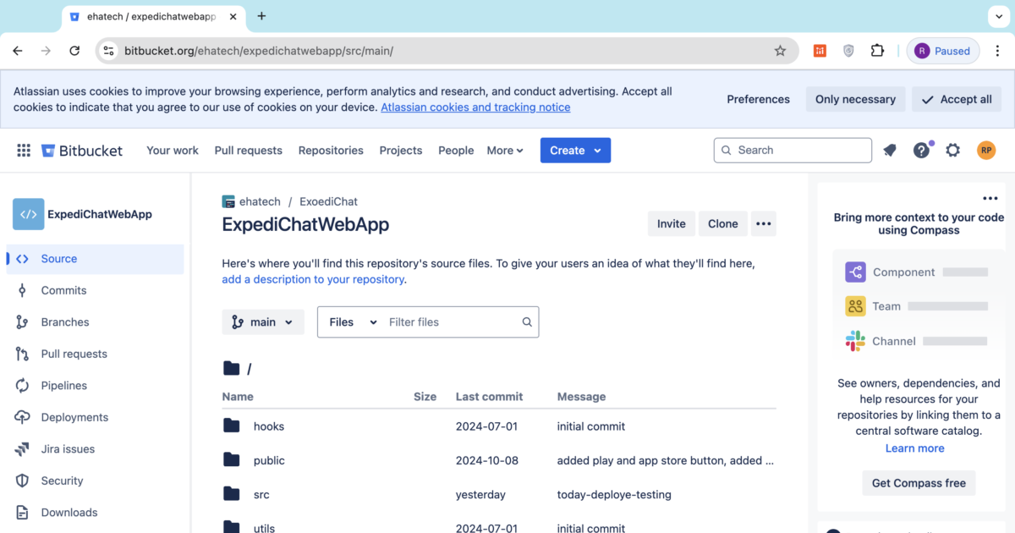Viewport: 1015px width, 533px height.
Task: Select Downloads in the sidebar
Action: click(x=95, y=513)
